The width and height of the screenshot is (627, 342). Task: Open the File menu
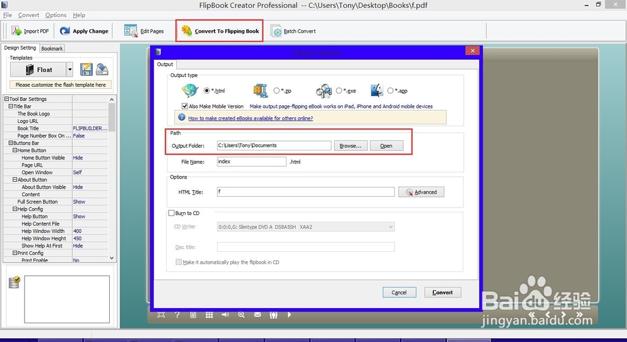tap(8, 15)
